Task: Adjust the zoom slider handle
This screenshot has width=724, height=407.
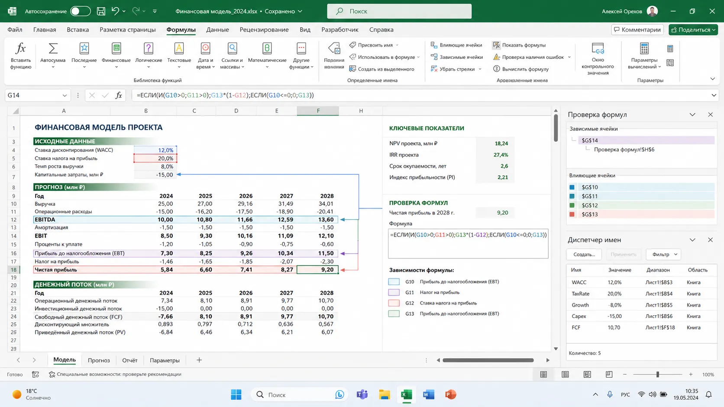Action: 657,375
